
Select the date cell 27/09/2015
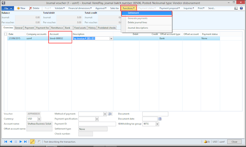click(16, 38)
